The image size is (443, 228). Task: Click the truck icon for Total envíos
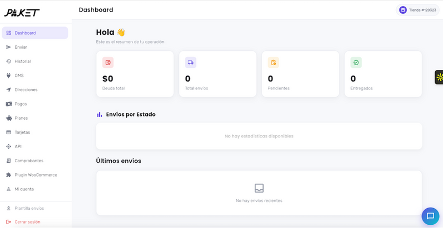(190, 62)
